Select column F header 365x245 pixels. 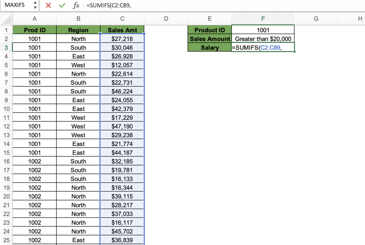[263, 19]
